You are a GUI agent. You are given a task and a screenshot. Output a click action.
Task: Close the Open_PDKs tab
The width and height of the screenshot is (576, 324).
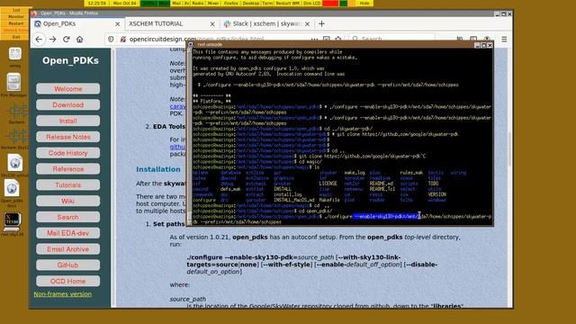click(118, 24)
